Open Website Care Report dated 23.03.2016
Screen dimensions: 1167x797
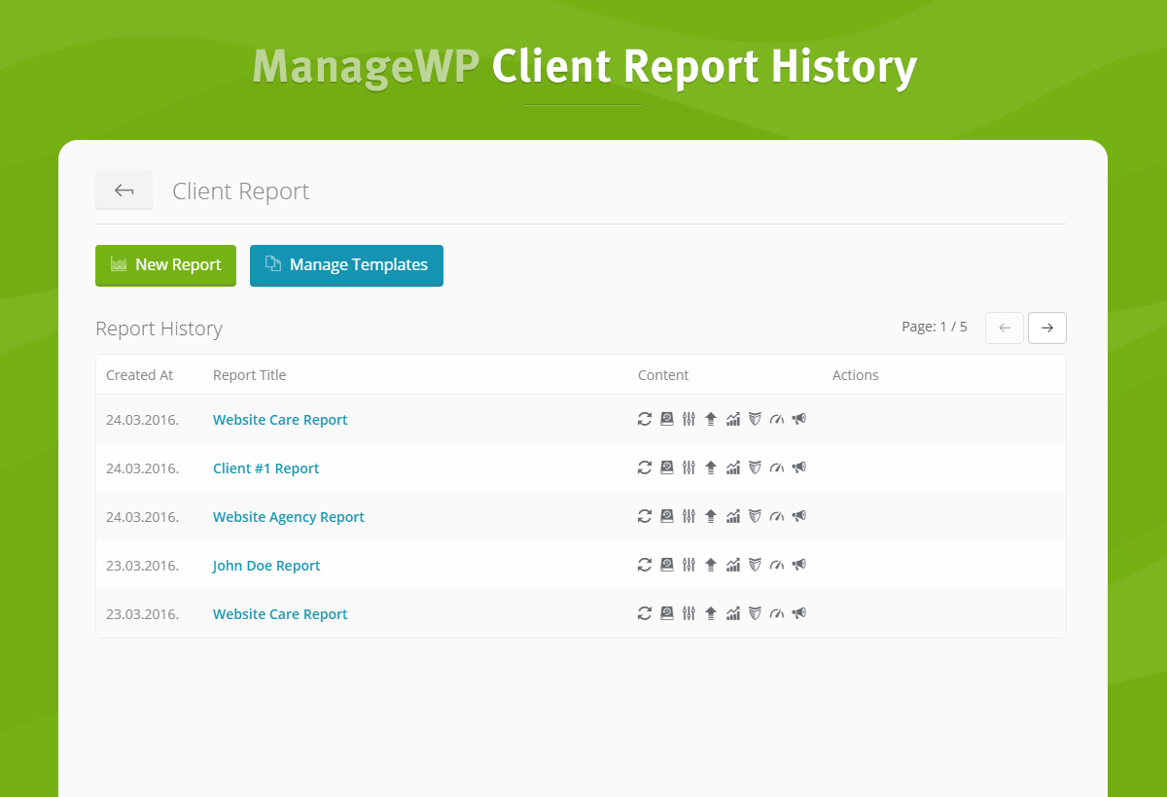pyautogui.click(x=280, y=614)
